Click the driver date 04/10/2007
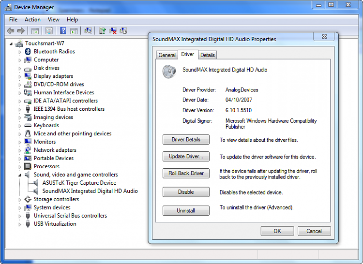This screenshot has width=363, height=264. click(x=239, y=100)
